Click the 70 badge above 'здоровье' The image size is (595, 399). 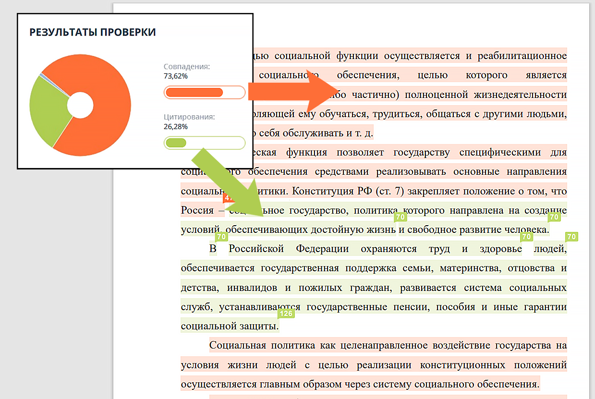click(526, 237)
